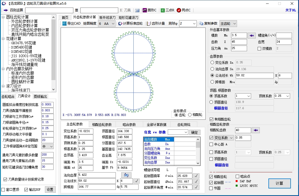
Task: Uncheck the 有相配齿轮 checkbox
Action: point(211,119)
